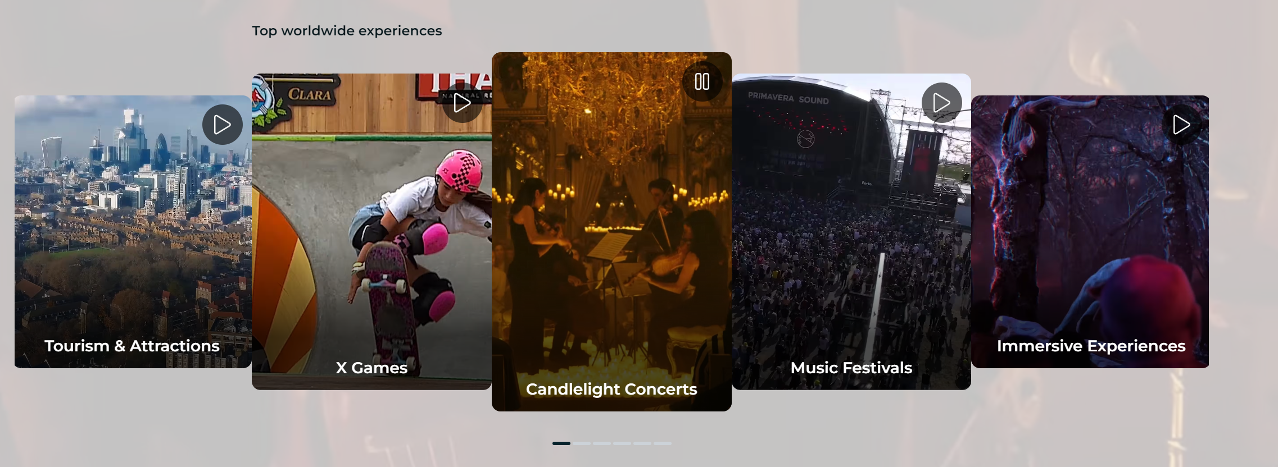Go to the second carousel slide indicator
This screenshot has width=1278, height=467.
tap(582, 443)
